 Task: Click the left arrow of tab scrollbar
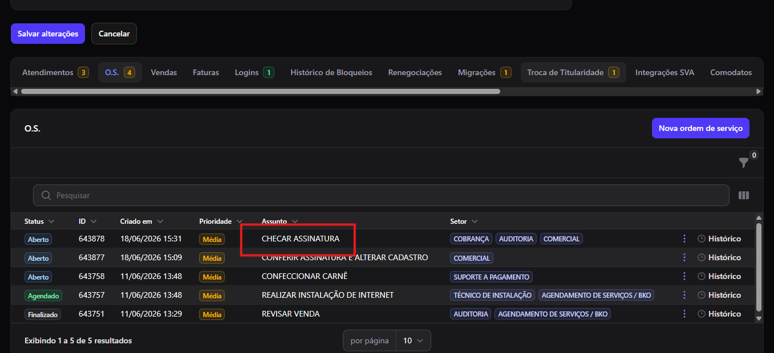15,91
